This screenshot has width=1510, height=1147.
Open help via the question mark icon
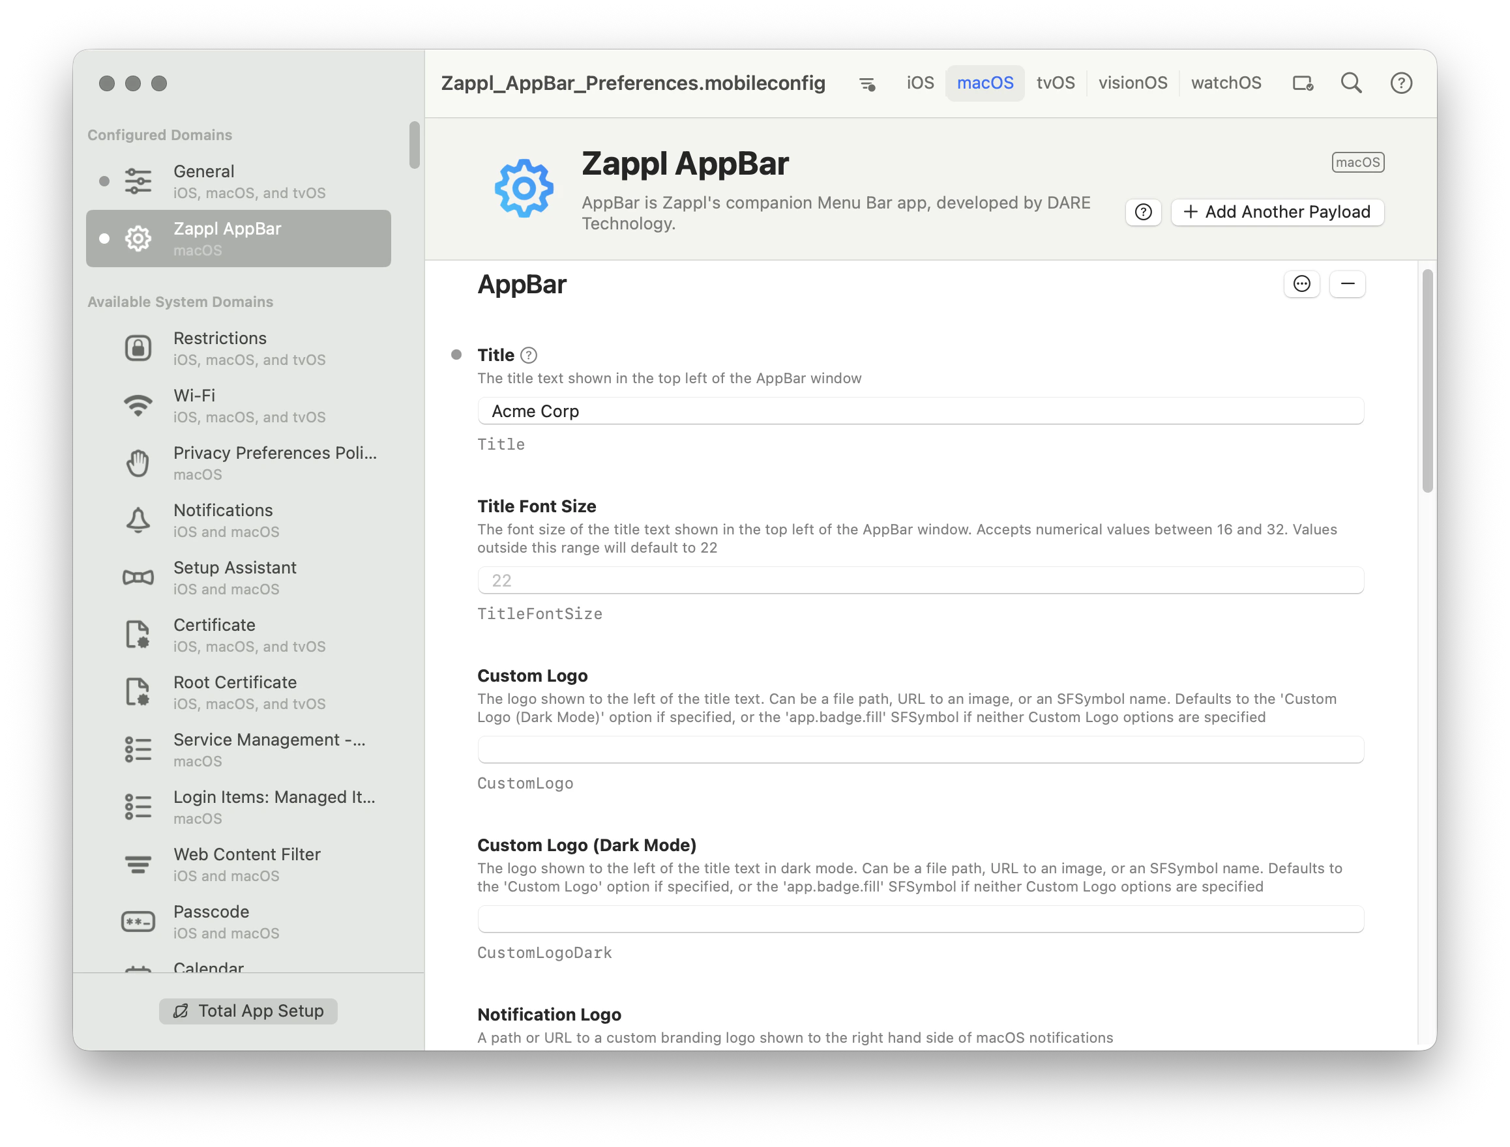tap(1400, 83)
